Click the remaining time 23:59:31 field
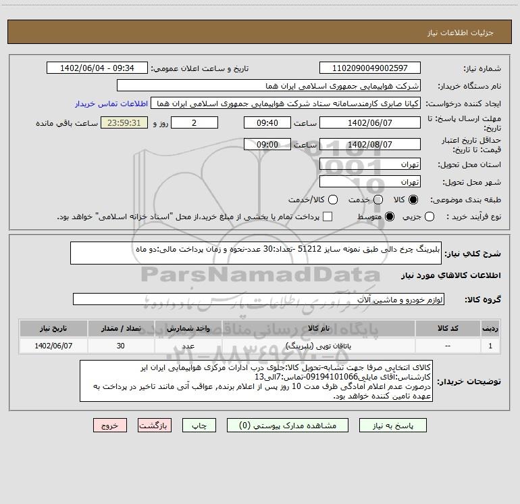 click(x=124, y=122)
